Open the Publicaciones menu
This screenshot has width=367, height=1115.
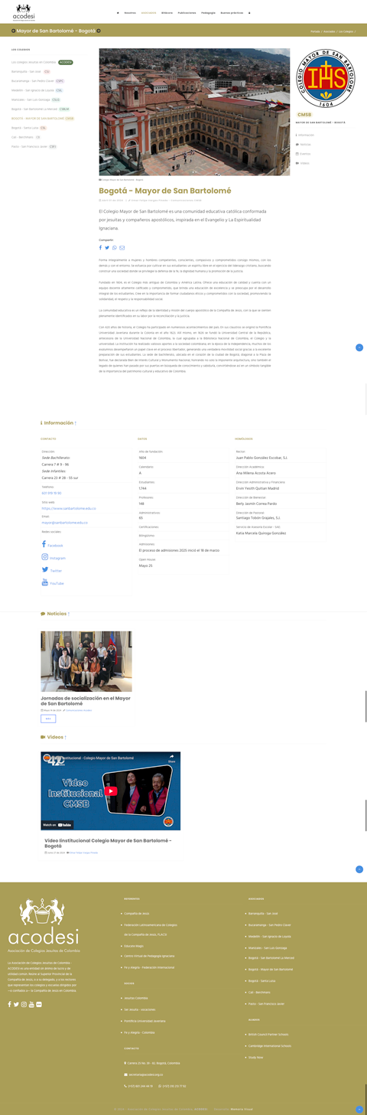(187, 13)
